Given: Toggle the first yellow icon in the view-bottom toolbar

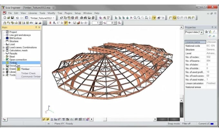Looking at the screenshot, I should [44, 119].
